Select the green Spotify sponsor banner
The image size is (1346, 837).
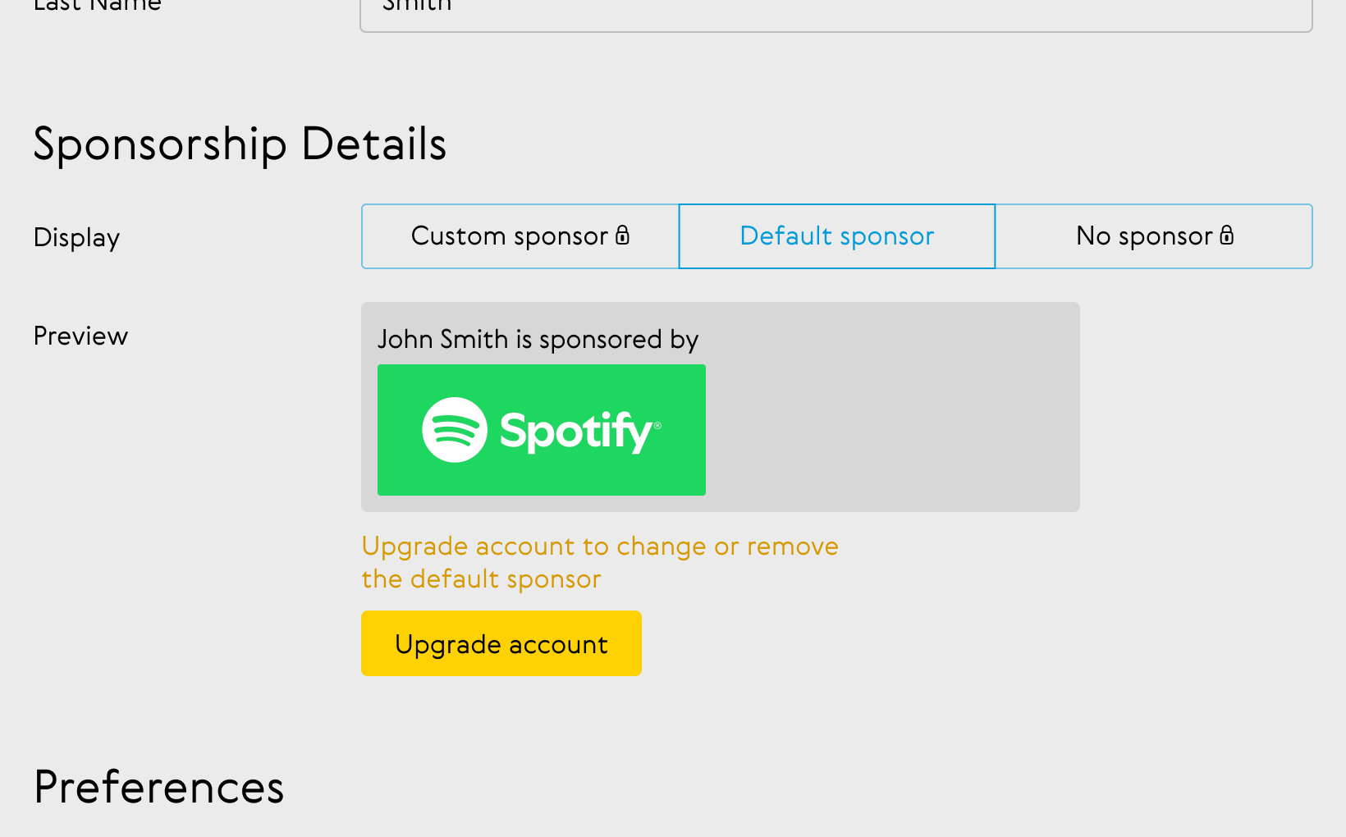click(x=542, y=430)
